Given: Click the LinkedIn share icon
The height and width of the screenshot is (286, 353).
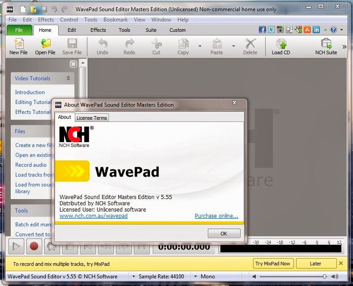Looking at the screenshot, I should pyautogui.click(x=316, y=30).
